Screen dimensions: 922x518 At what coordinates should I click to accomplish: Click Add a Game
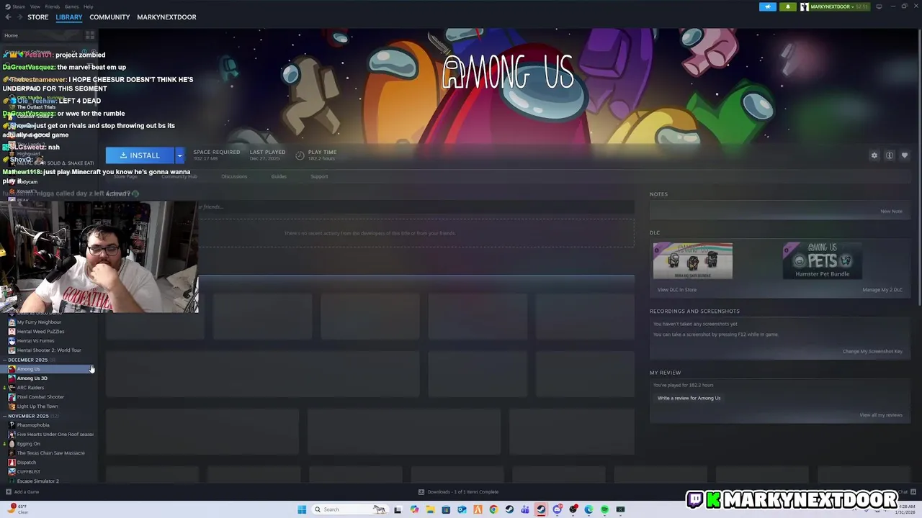(22, 492)
